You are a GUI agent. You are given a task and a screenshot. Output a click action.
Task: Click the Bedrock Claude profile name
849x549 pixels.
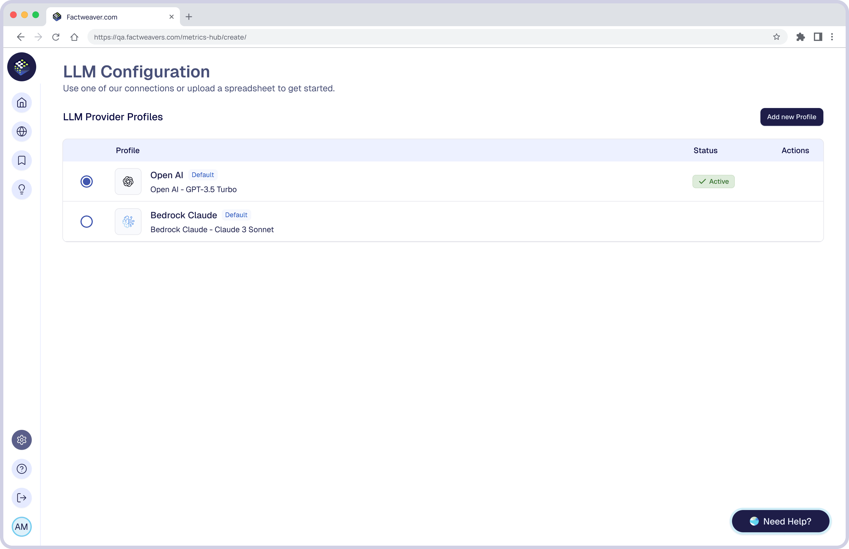pyautogui.click(x=184, y=215)
